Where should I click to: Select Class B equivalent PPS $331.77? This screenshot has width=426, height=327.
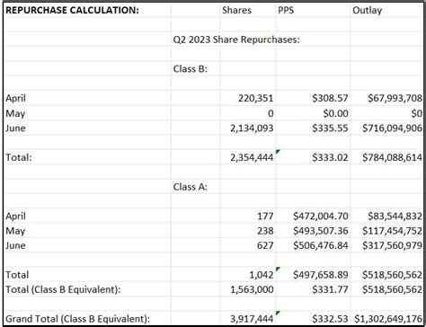(x=330, y=289)
